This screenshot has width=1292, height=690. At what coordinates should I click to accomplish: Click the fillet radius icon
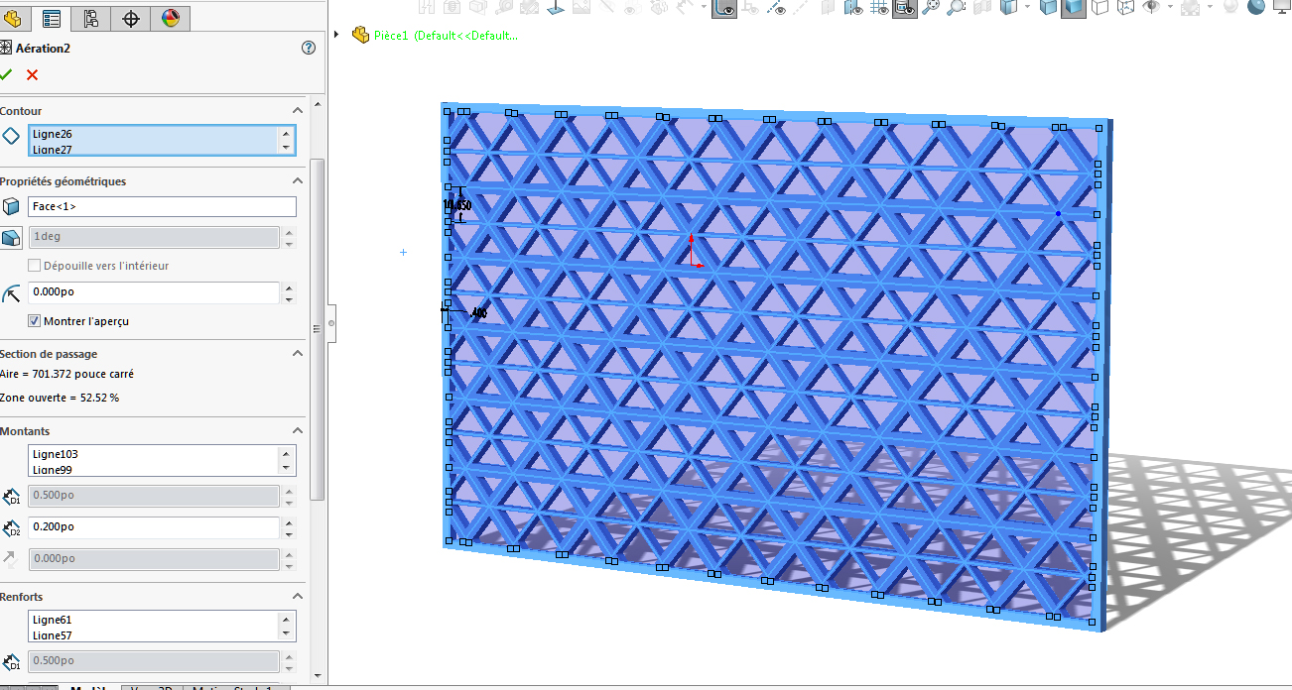[11, 293]
